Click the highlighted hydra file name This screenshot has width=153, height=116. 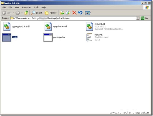pos(15,37)
